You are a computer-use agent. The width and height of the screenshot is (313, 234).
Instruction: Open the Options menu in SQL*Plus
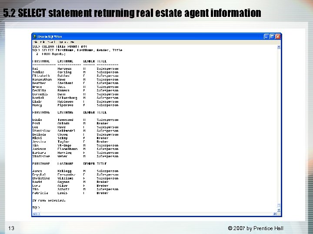click(63, 42)
